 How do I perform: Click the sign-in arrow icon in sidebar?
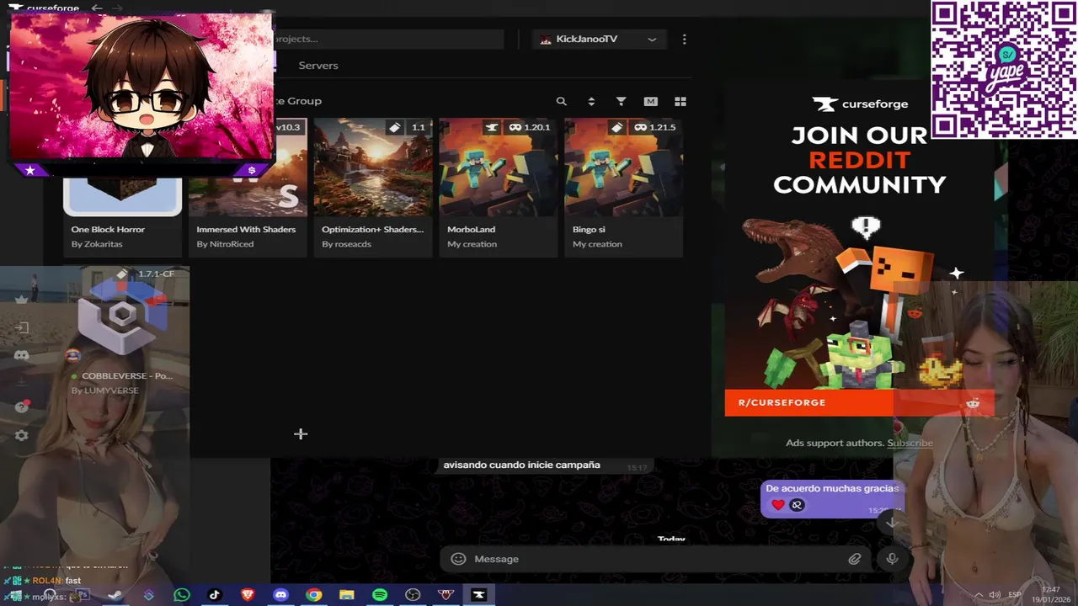click(x=22, y=327)
